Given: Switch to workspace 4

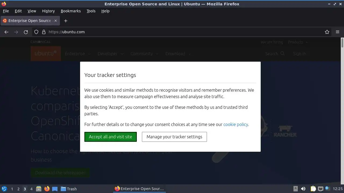Looking at the screenshot, I should point(31,189).
